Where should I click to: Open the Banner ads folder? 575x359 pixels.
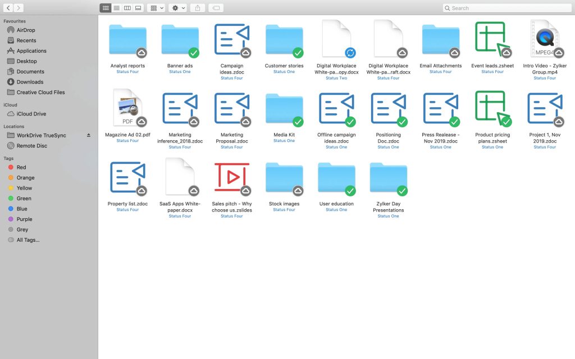(180, 40)
